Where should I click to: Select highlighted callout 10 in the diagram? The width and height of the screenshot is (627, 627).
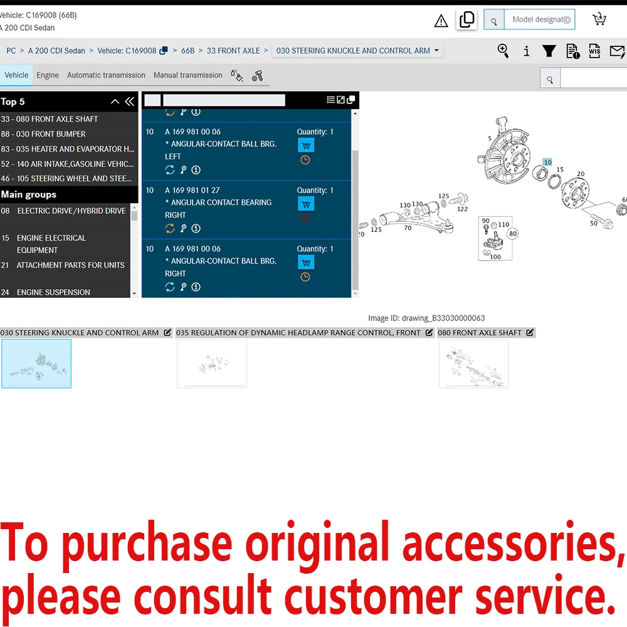coord(547,162)
